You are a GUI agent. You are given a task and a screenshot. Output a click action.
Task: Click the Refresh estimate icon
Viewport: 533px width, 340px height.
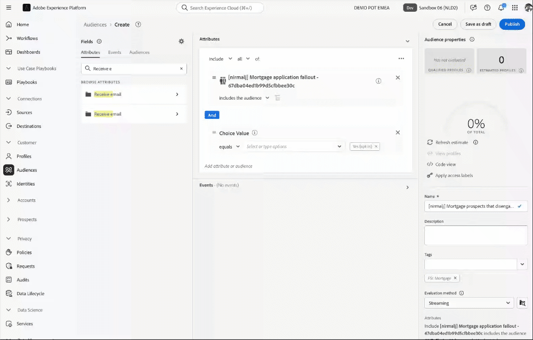pyautogui.click(x=430, y=142)
